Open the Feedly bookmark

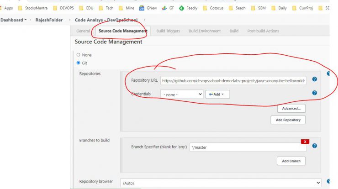coord(188,8)
